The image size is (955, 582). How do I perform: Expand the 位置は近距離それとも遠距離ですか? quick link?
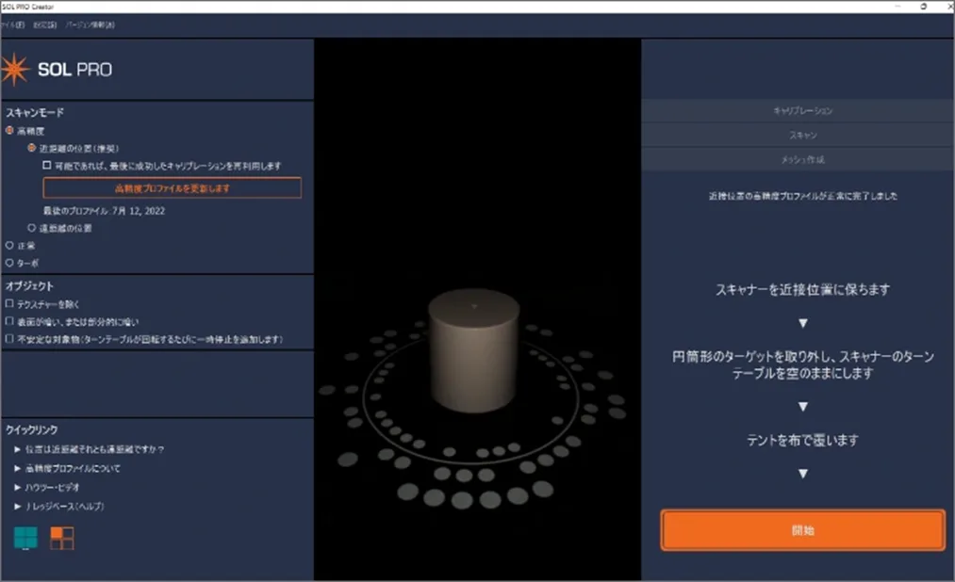(x=89, y=449)
